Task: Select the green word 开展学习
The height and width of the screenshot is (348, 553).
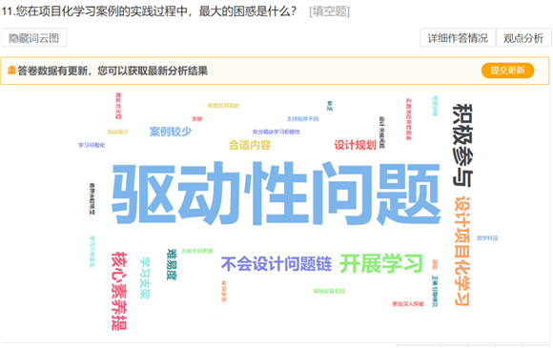Action: click(x=381, y=264)
